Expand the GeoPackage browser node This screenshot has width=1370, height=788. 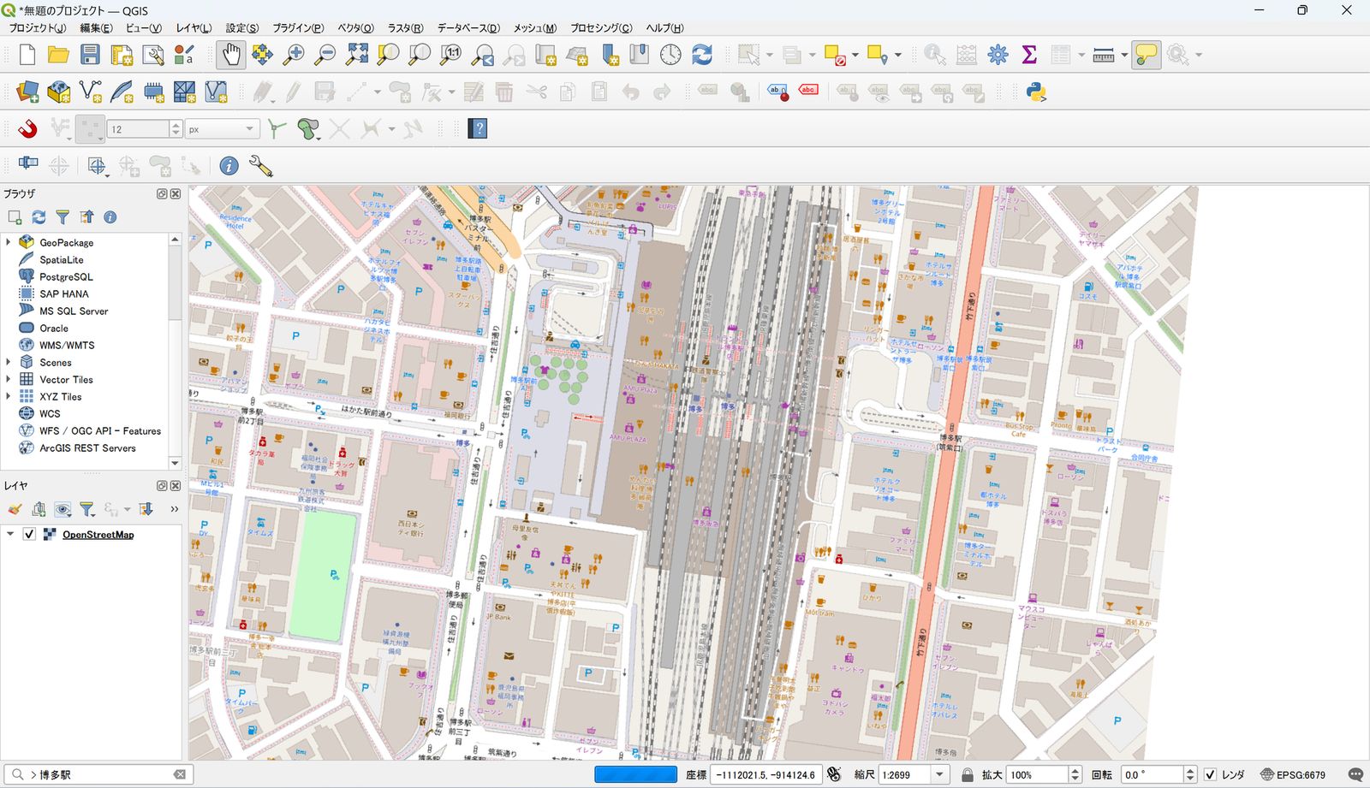click(x=9, y=242)
